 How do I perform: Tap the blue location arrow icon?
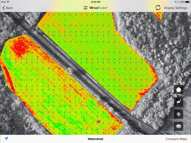6,139
